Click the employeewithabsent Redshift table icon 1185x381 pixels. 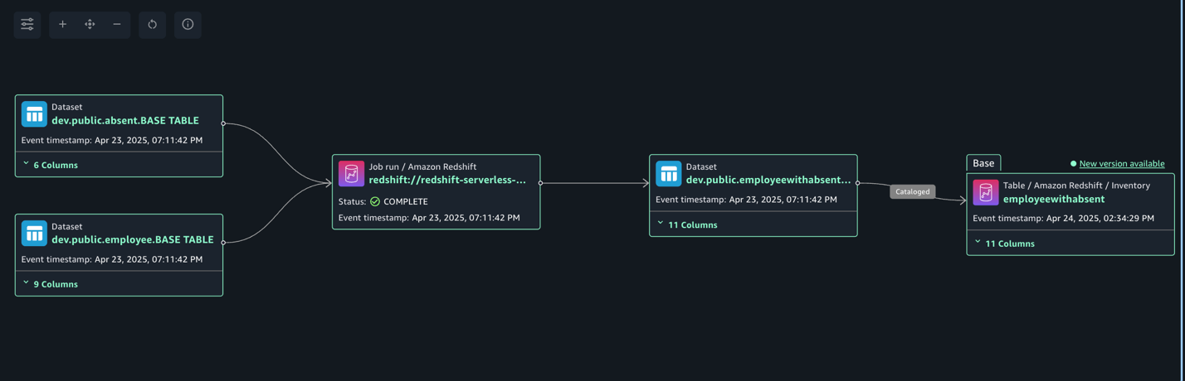[985, 193]
